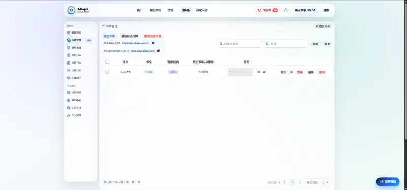
Task: Open the https://api.a6api.com SDK link
Action: 142,51
